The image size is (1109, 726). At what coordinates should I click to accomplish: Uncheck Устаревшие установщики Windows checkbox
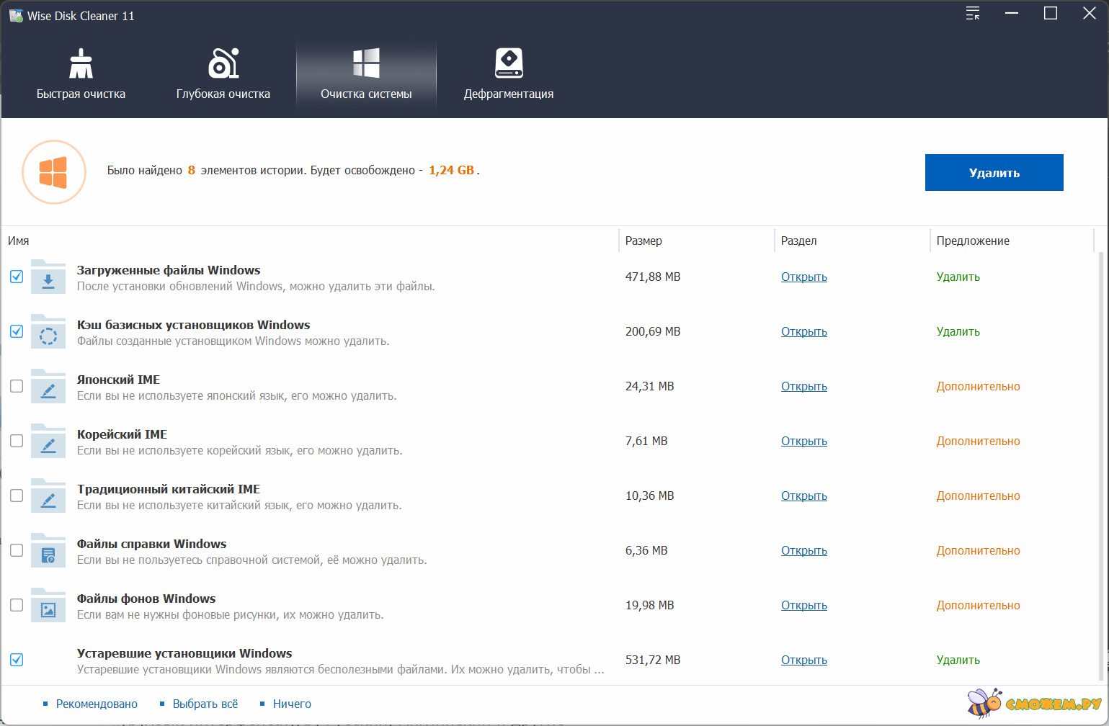17,660
